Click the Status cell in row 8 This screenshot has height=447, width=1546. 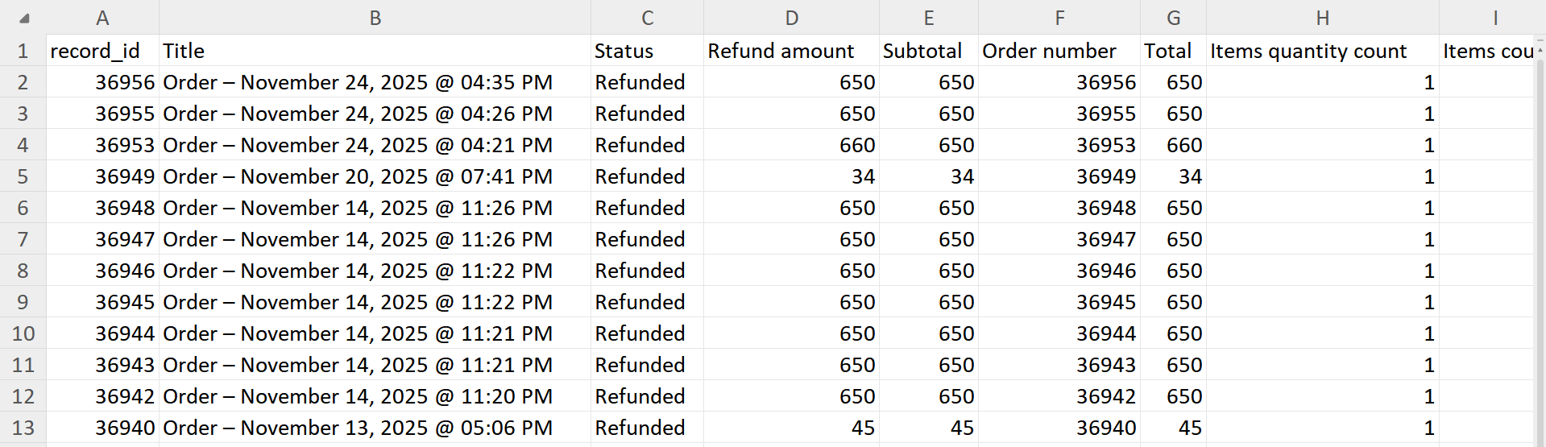pyautogui.click(x=647, y=271)
